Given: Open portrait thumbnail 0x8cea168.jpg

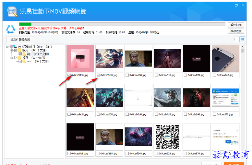Looking at the screenshot, I should tap(138, 58).
